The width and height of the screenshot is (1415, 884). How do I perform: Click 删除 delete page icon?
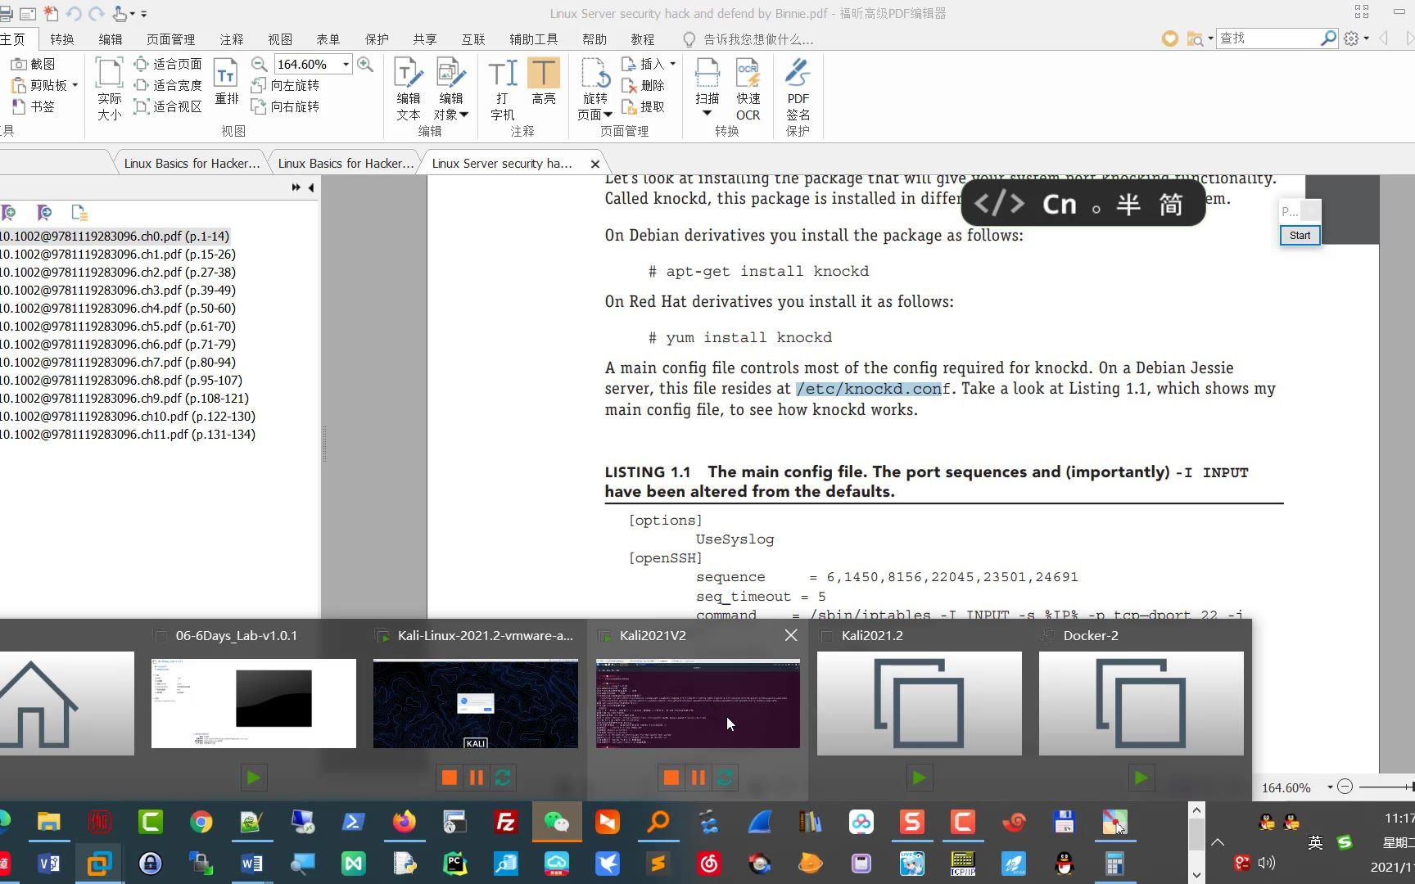click(644, 85)
